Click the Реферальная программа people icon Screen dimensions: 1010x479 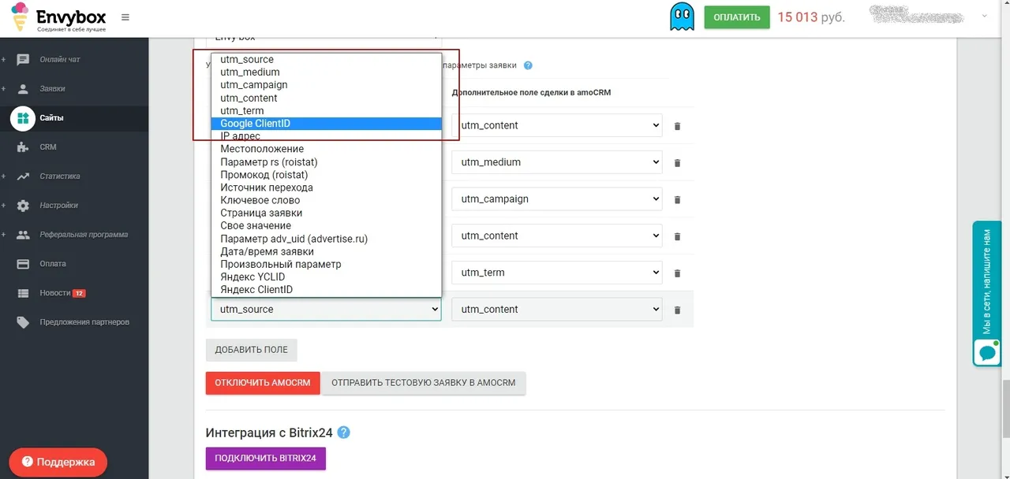point(23,235)
